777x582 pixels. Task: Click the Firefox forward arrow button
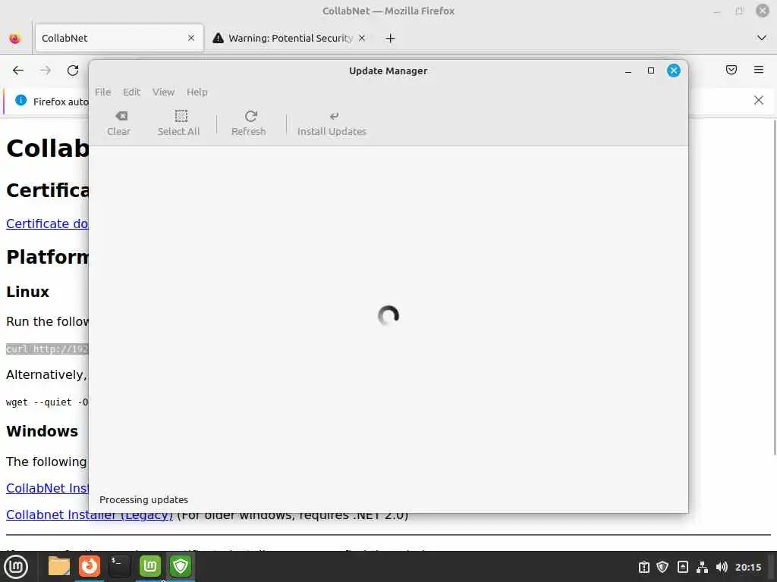46,70
